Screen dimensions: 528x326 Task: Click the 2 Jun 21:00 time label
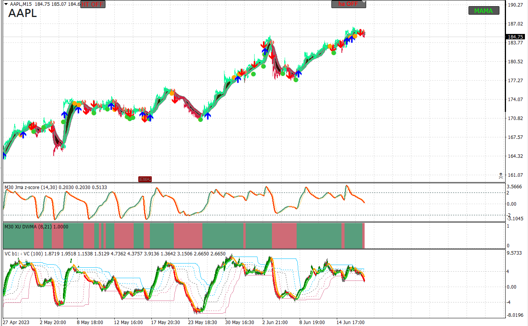click(275, 323)
